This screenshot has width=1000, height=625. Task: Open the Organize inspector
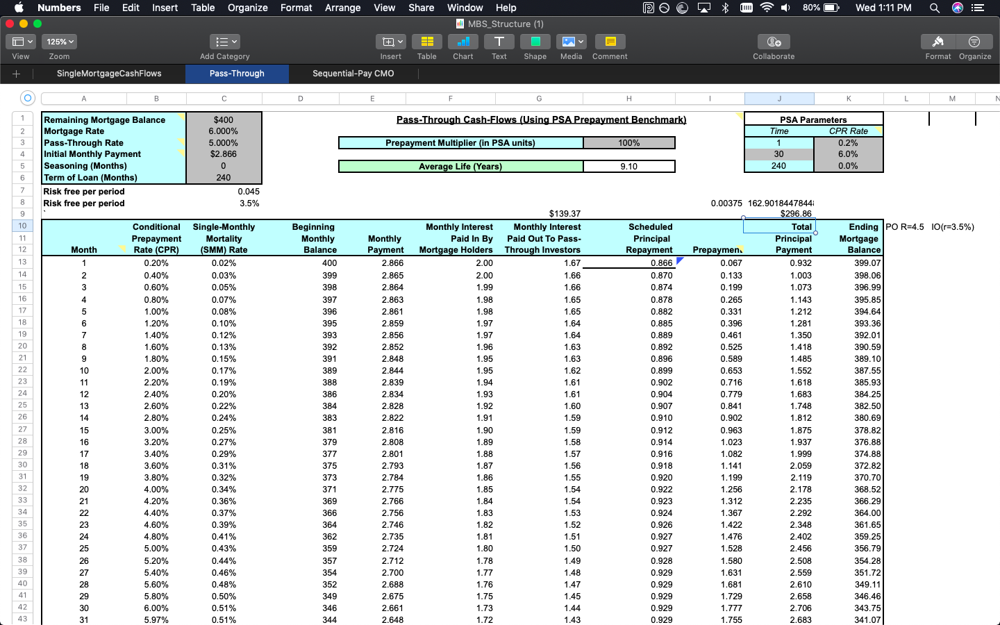point(975,42)
